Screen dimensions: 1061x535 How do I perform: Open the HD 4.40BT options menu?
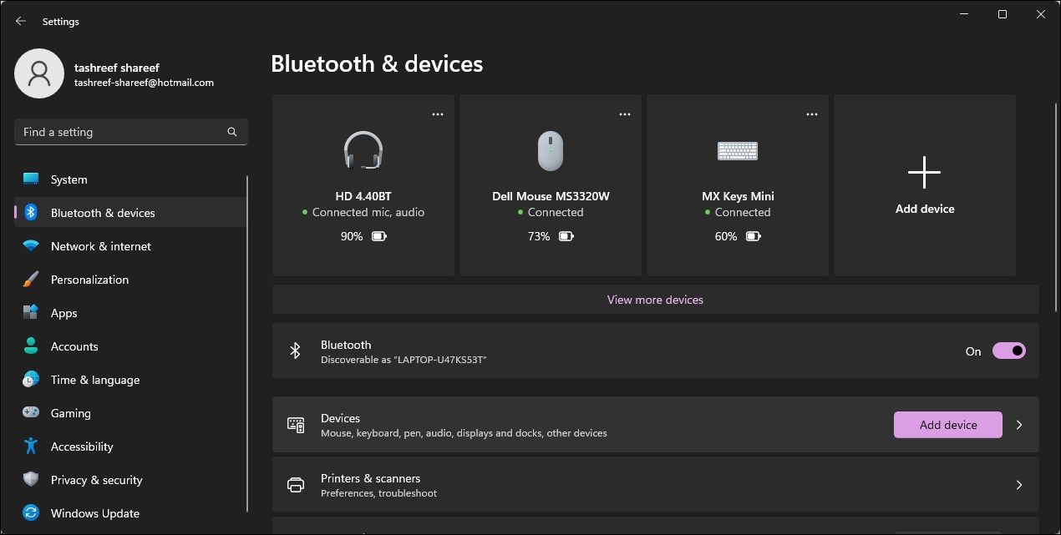[437, 113]
